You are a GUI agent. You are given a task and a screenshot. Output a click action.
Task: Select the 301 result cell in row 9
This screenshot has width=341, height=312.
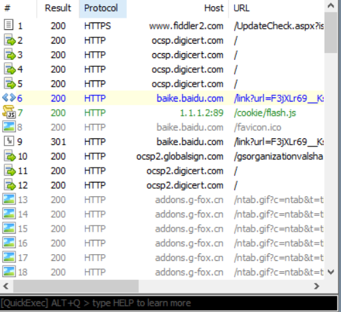coord(58,142)
